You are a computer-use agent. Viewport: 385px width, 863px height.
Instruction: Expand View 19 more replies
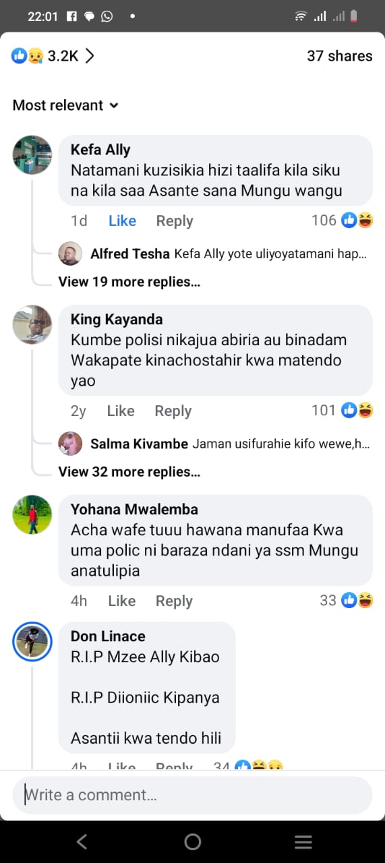(129, 282)
